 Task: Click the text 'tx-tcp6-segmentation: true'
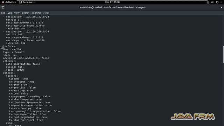tap(28, 117)
